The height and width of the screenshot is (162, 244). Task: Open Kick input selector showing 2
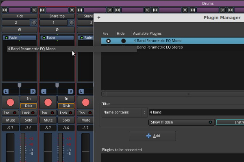click(16, 23)
